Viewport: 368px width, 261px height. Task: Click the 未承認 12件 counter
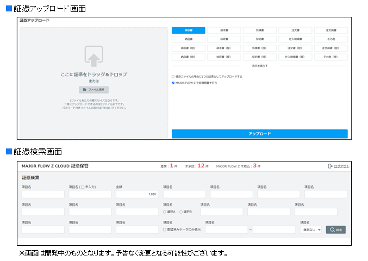[x=197, y=166]
